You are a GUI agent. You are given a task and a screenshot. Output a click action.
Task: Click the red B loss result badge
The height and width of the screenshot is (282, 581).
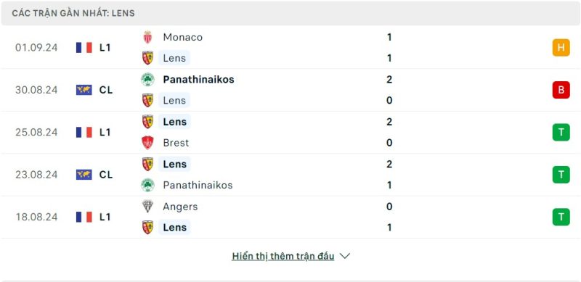tap(561, 90)
